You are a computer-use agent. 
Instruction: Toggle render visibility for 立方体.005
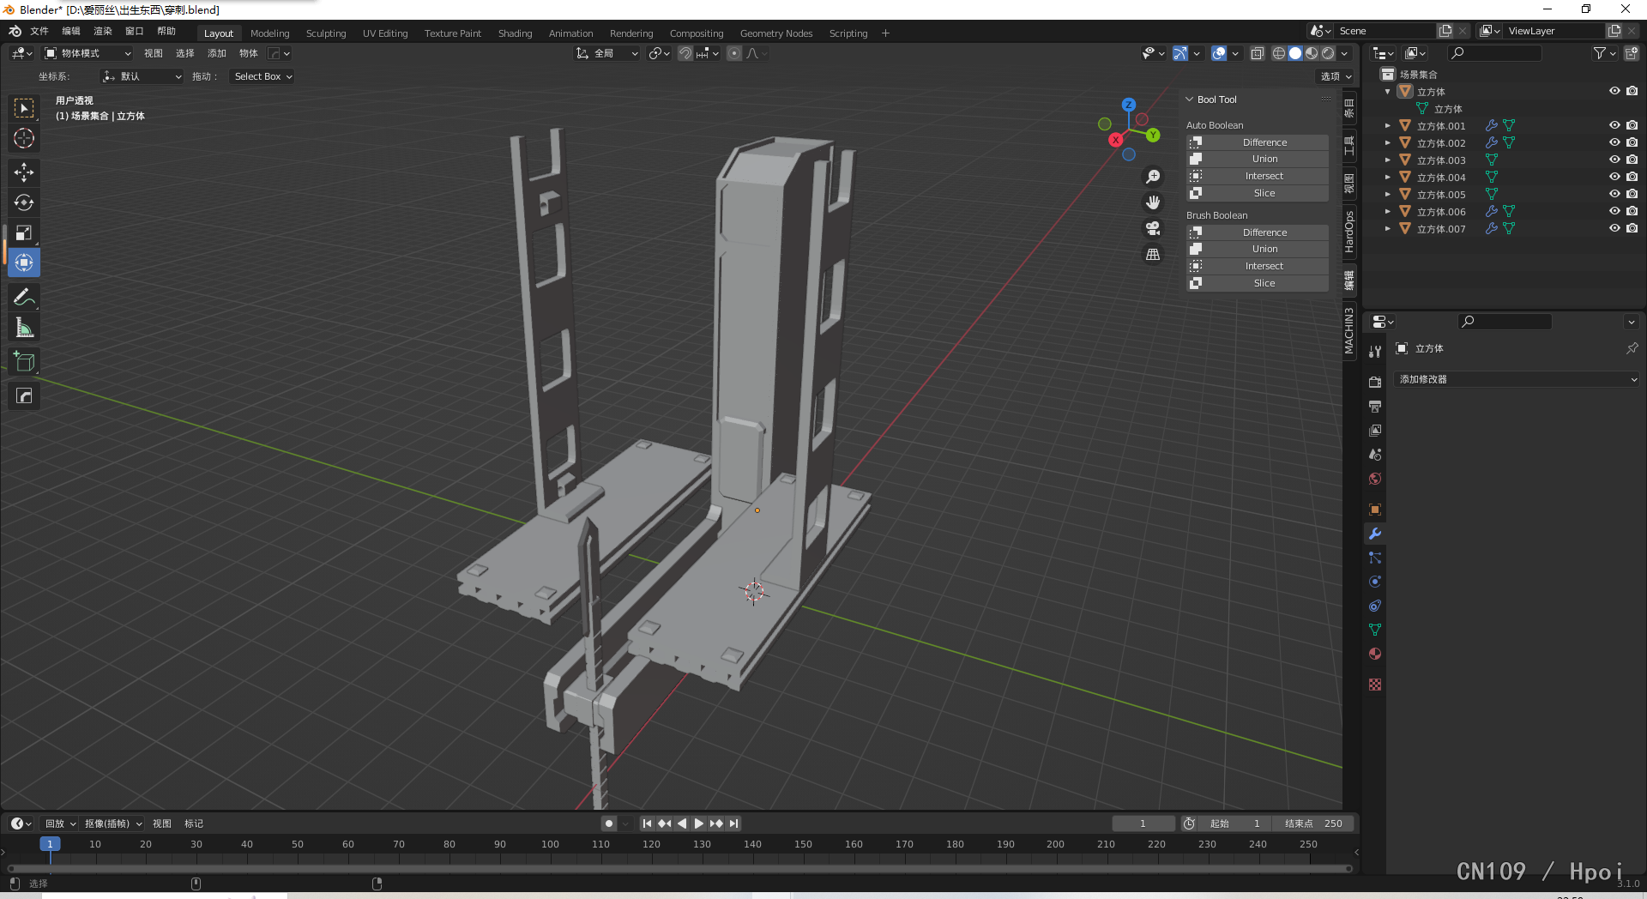coord(1632,194)
